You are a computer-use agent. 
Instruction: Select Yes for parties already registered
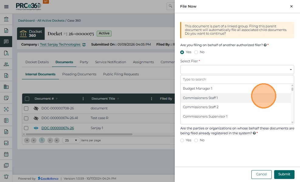click(182, 140)
